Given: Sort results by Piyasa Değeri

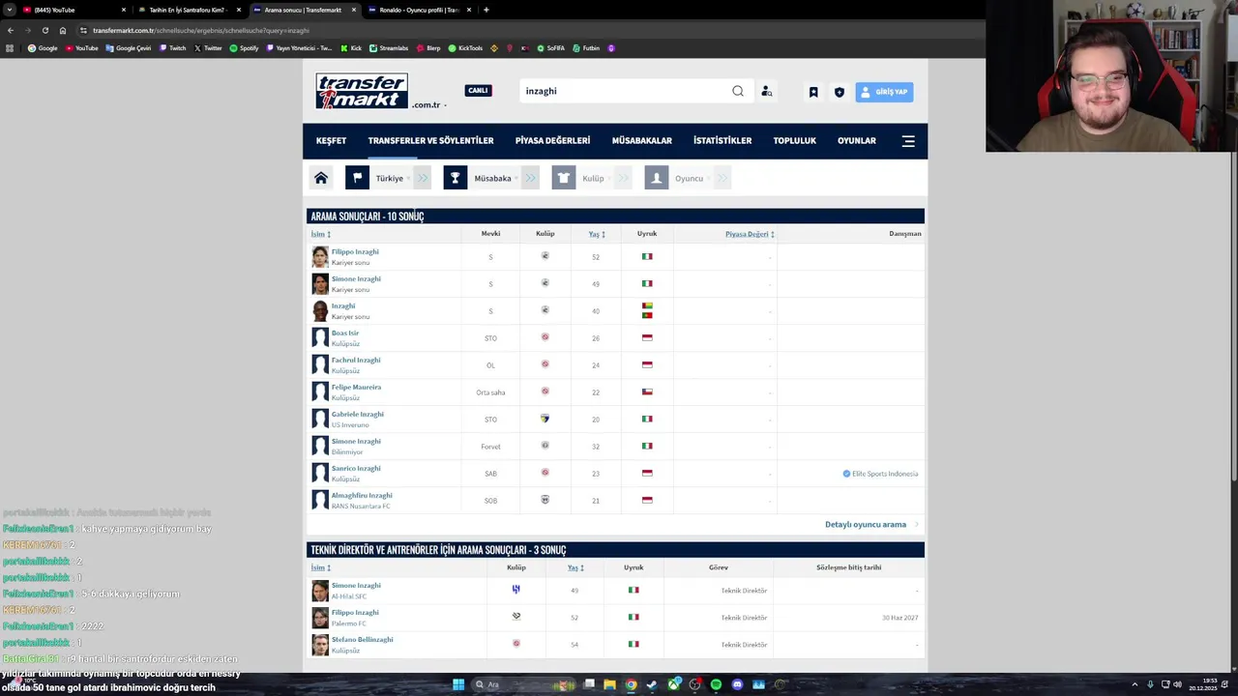Looking at the screenshot, I should tap(750, 234).
